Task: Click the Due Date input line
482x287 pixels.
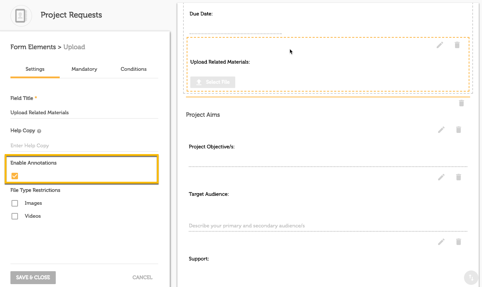Action: (236, 28)
